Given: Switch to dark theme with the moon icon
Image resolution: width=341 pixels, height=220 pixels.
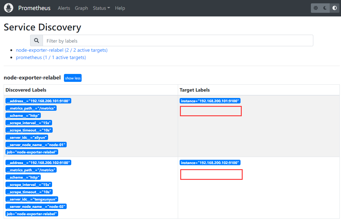Looking at the screenshot, I should point(325,8).
